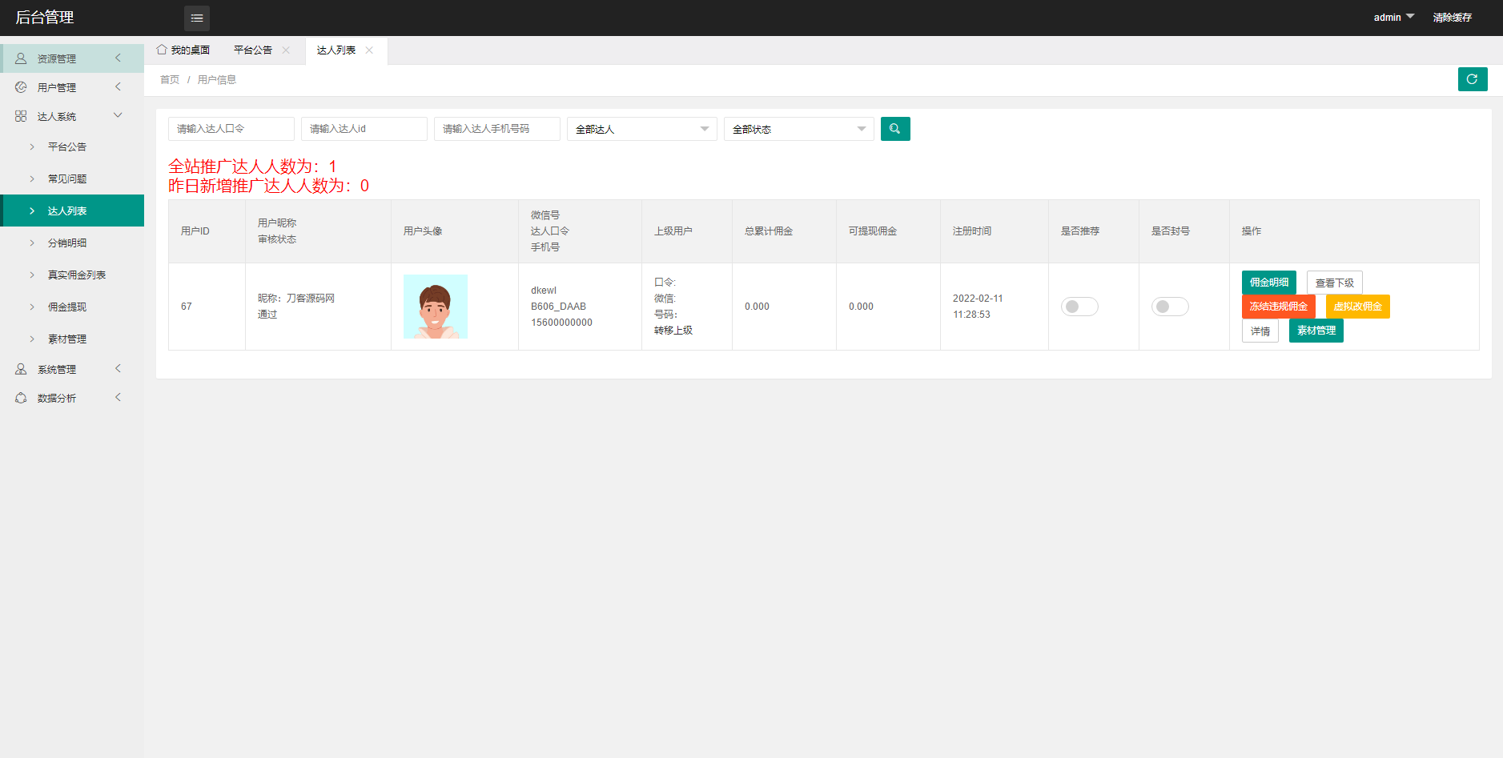The image size is (1503, 758).
Task: Select the 资源管理 sidebar icon
Action: point(21,57)
